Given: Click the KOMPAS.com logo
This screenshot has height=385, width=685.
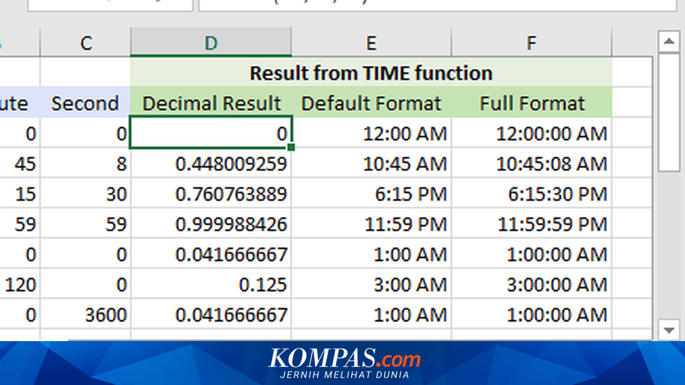Looking at the screenshot, I should click(345, 363).
